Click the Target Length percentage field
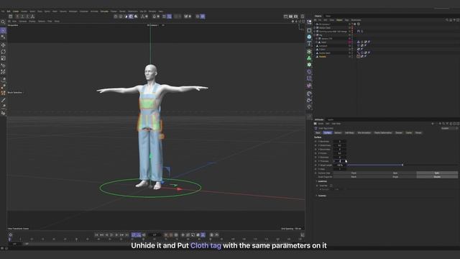 (340, 165)
